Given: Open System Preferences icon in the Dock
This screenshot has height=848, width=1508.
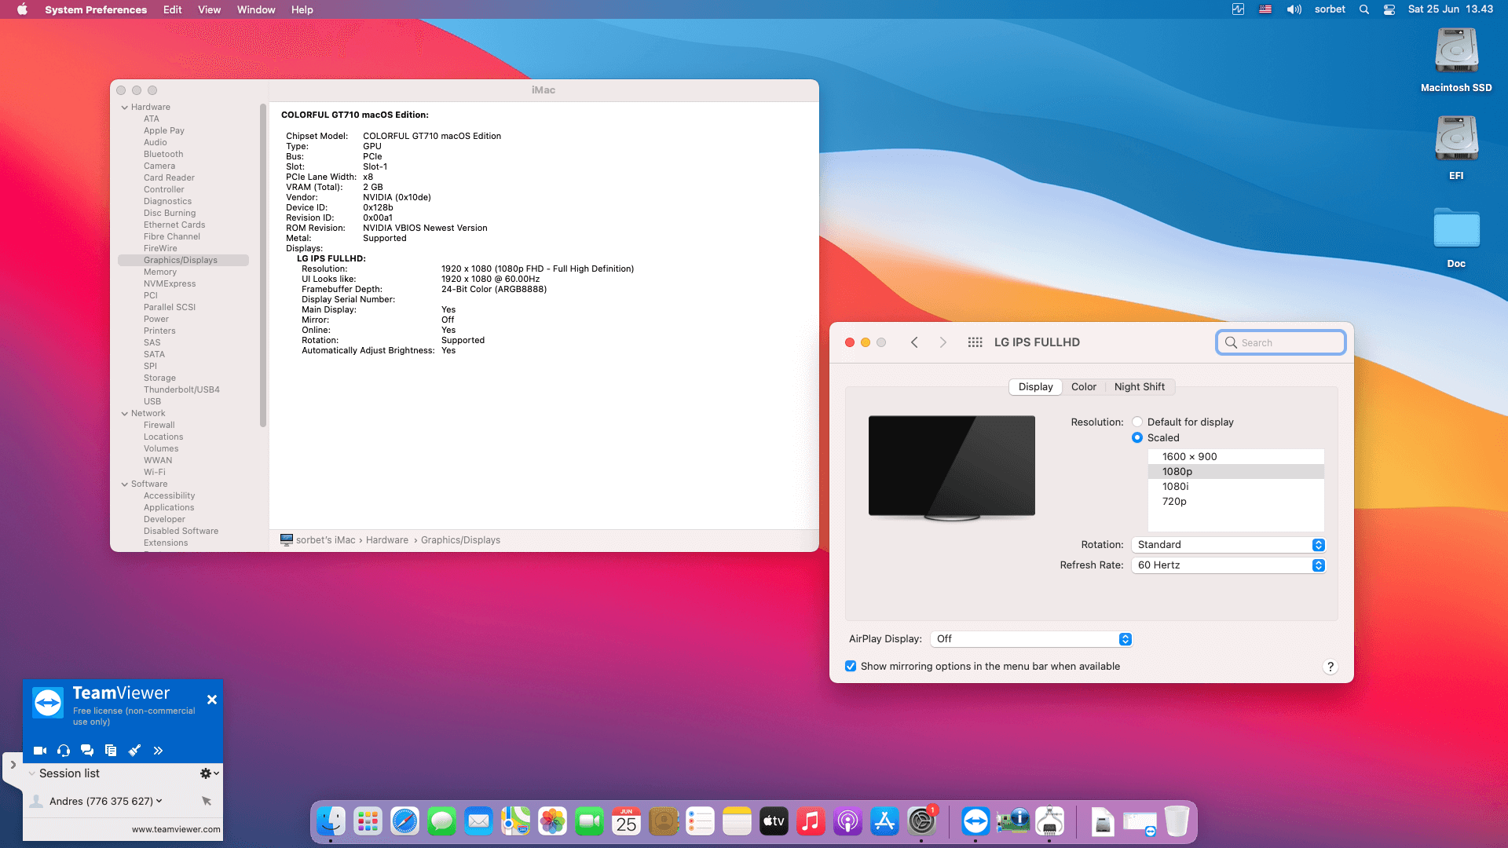Looking at the screenshot, I should (x=921, y=822).
